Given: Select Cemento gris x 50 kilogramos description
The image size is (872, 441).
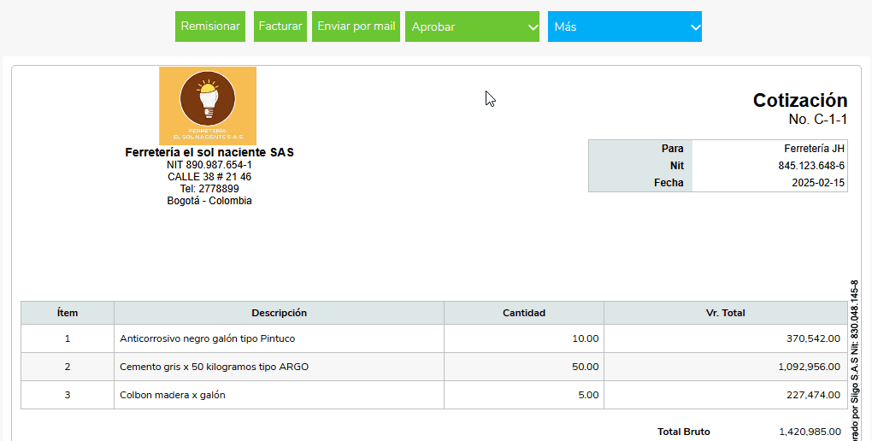Looking at the screenshot, I should [x=214, y=367].
